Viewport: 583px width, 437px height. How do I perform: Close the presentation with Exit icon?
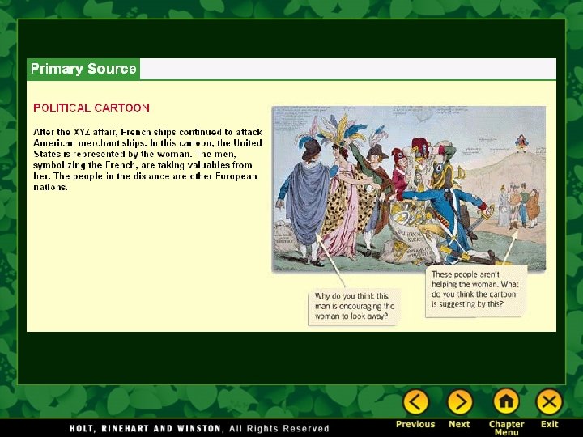click(549, 401)
